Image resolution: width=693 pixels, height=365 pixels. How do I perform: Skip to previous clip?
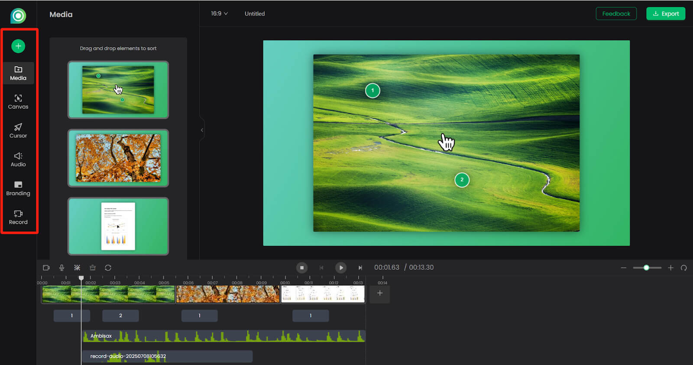(321, 268)
